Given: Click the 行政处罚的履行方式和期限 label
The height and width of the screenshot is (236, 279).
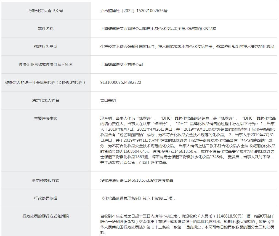Looking at the screenshot, I should coord(46,216).
